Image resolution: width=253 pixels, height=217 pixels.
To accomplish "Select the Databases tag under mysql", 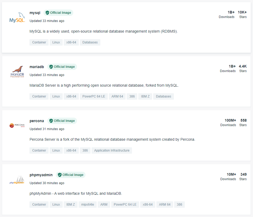I will pos(90,42).
